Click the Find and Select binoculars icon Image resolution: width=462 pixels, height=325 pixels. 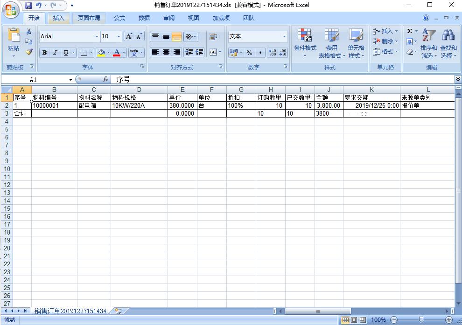(448, 44)
